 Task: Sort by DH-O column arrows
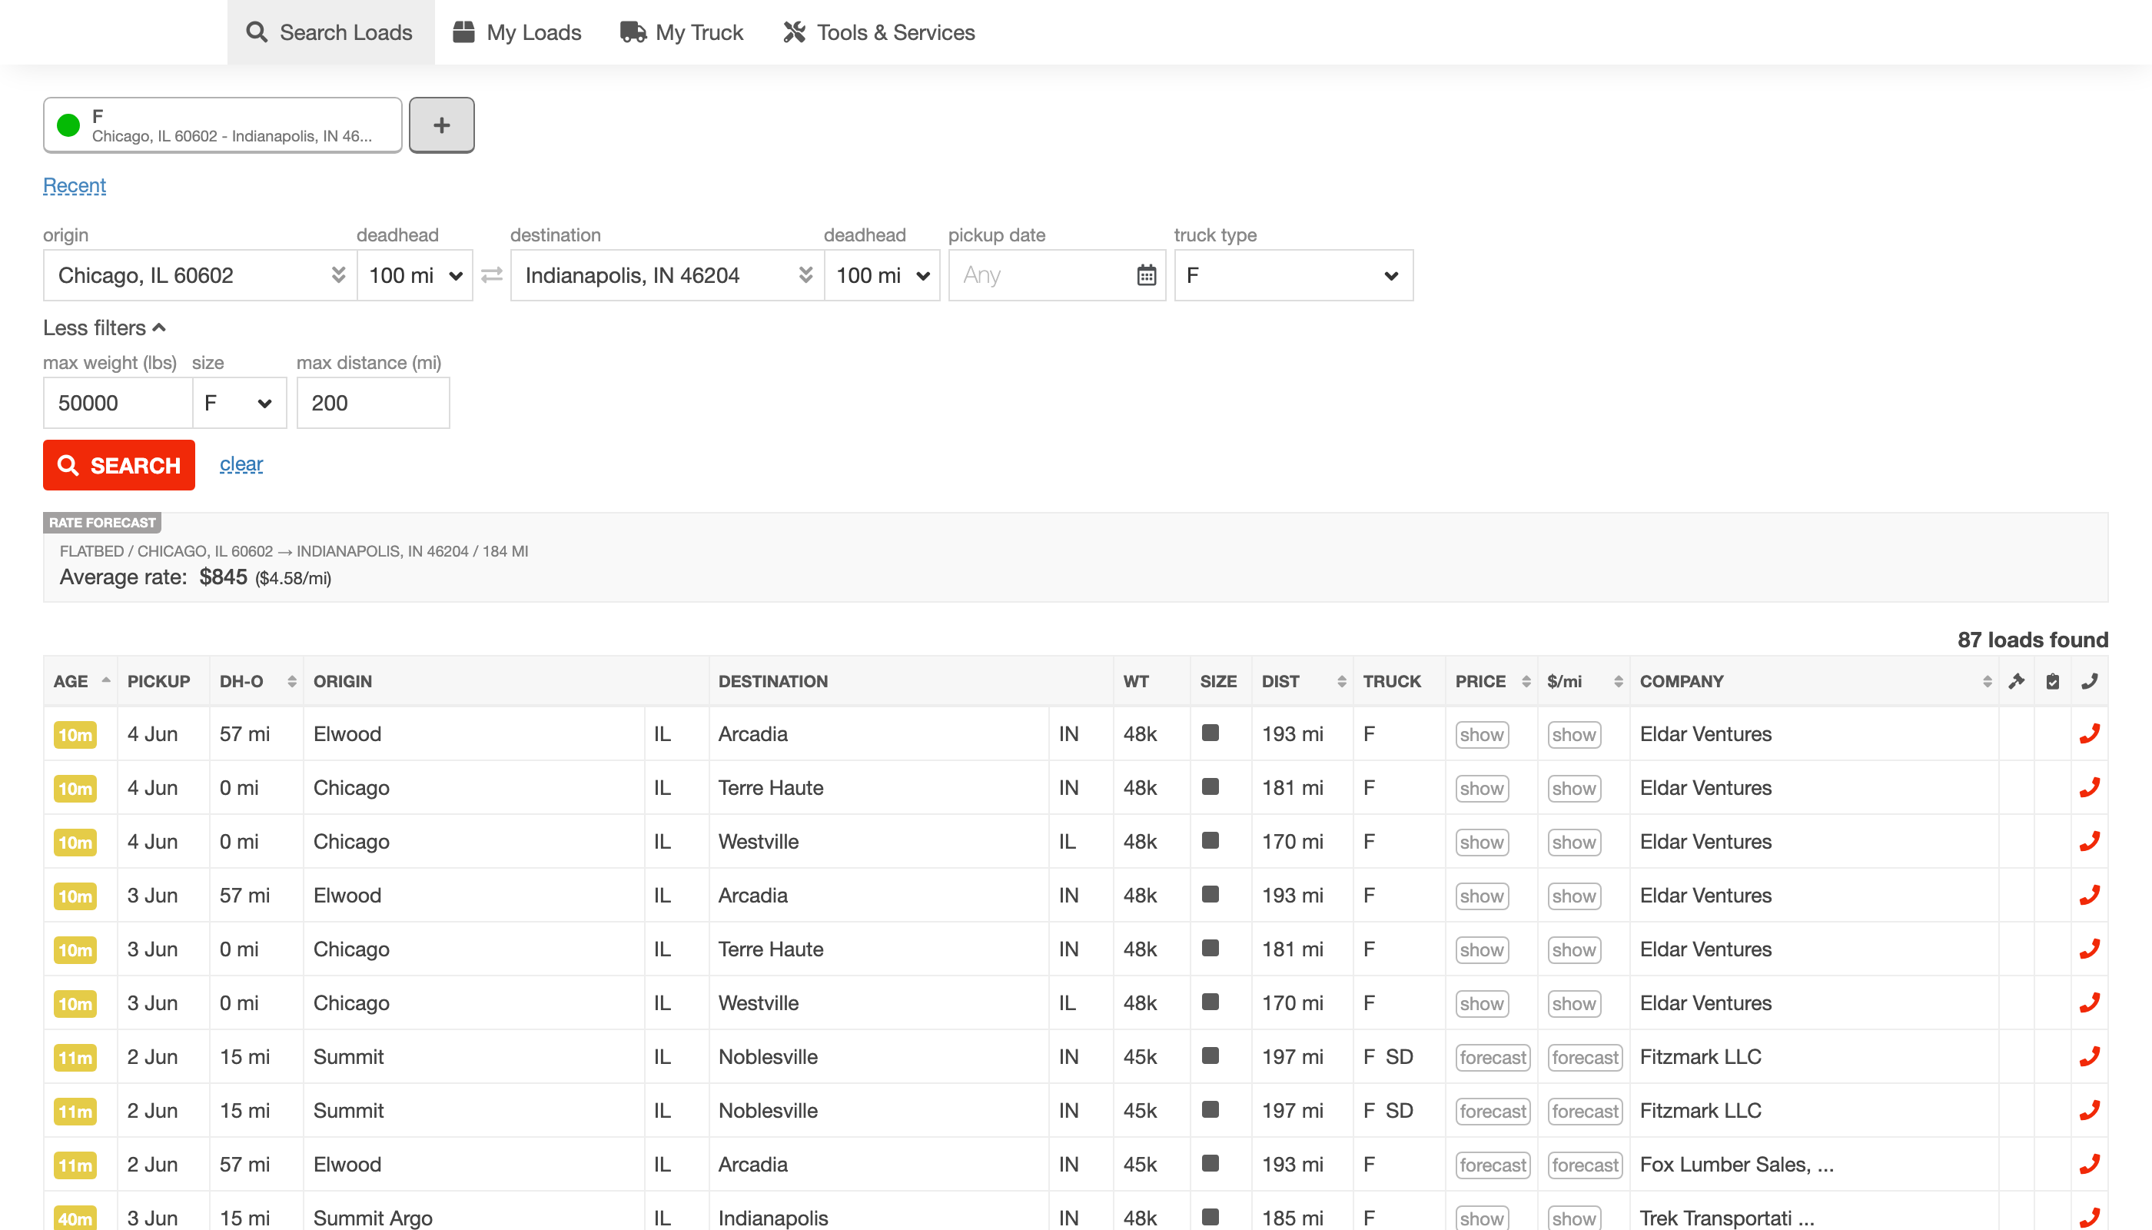coord(291,682)
